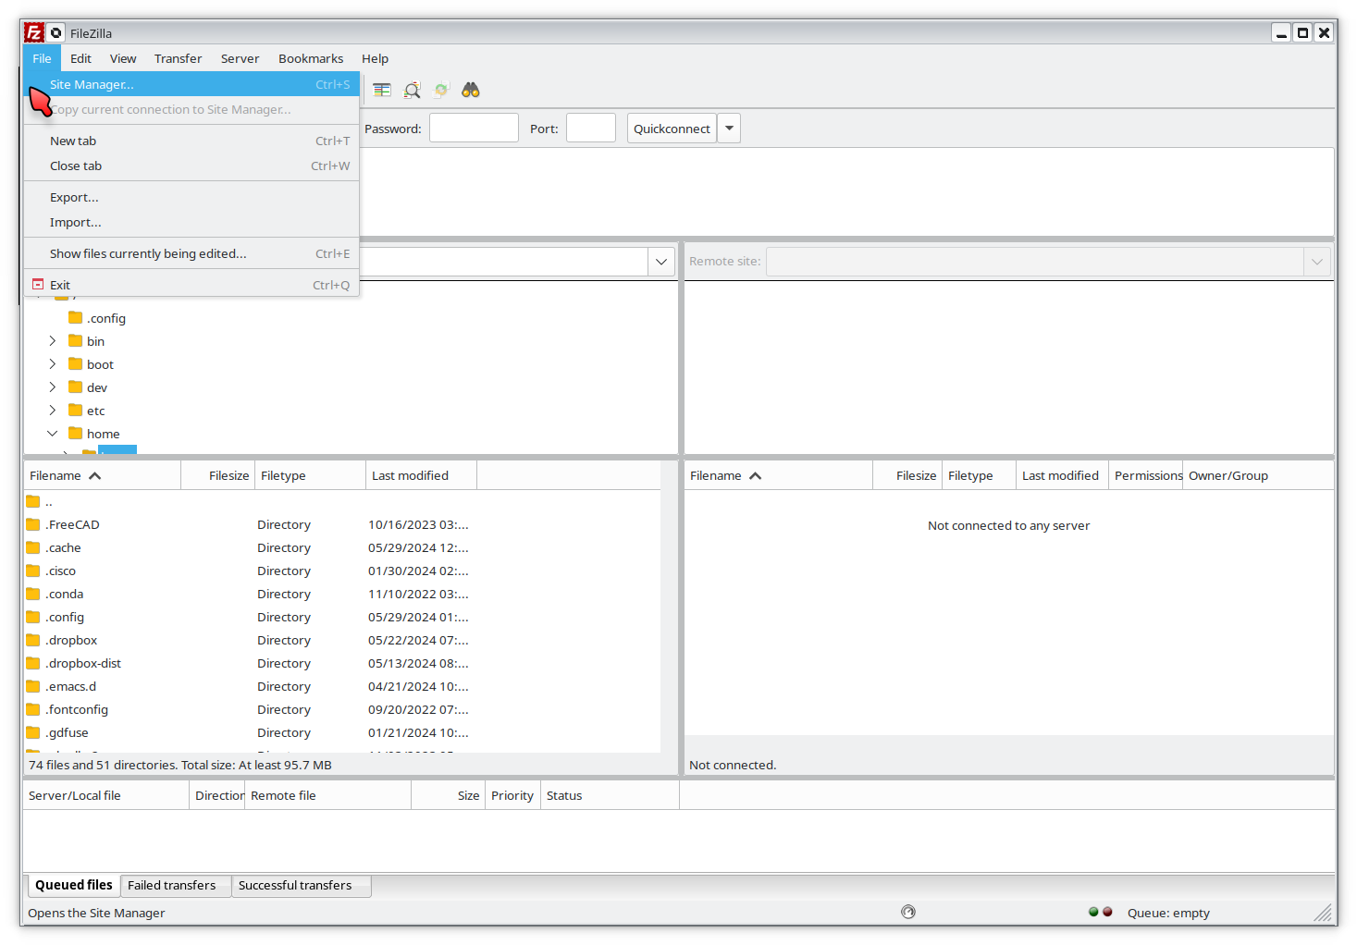Toggle the directory comparison toolbar icon
This screenshot has height=945, width=1357.
413,90
